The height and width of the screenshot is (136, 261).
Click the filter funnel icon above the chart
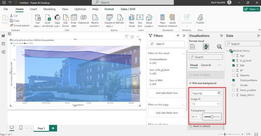pyautogui.click(x=127, y=37)
